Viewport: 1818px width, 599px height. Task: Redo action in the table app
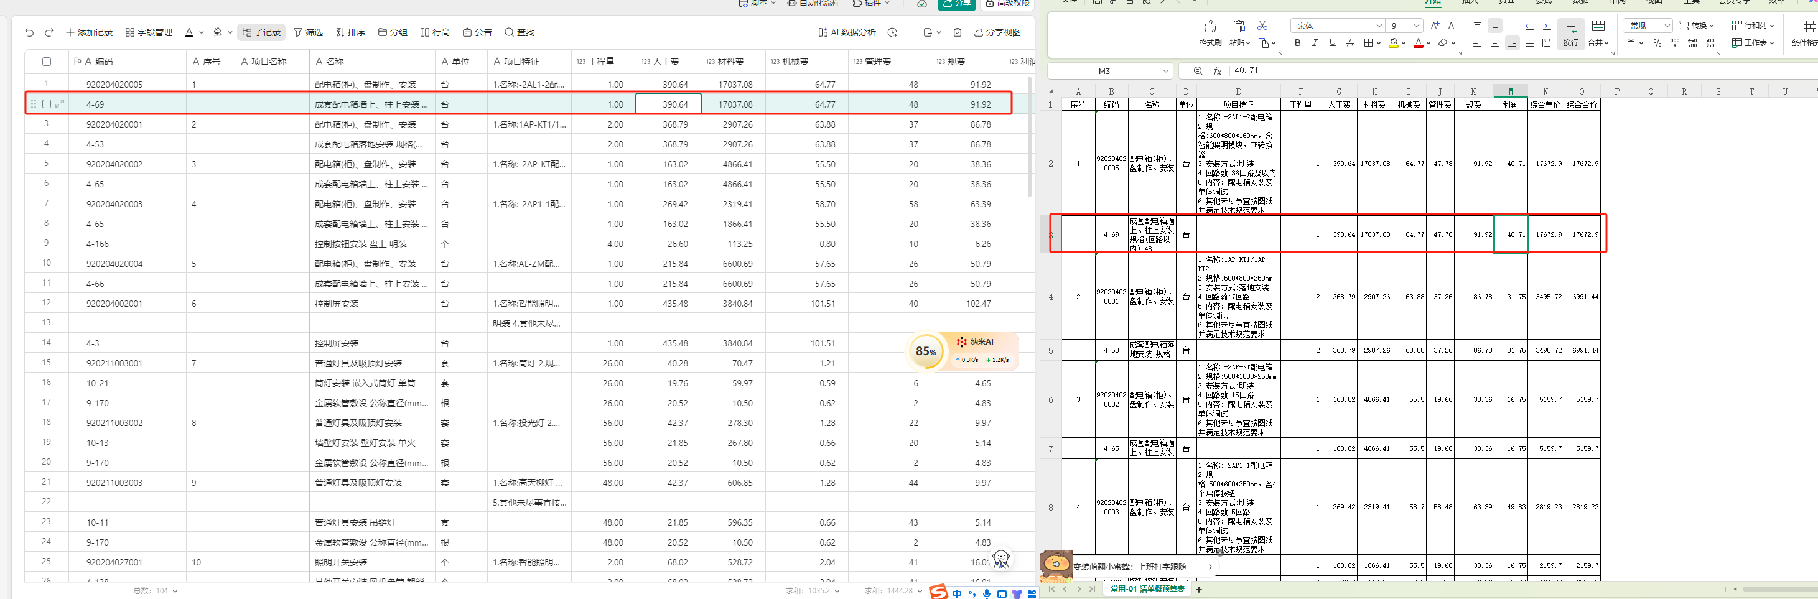(x=49, y=32)
